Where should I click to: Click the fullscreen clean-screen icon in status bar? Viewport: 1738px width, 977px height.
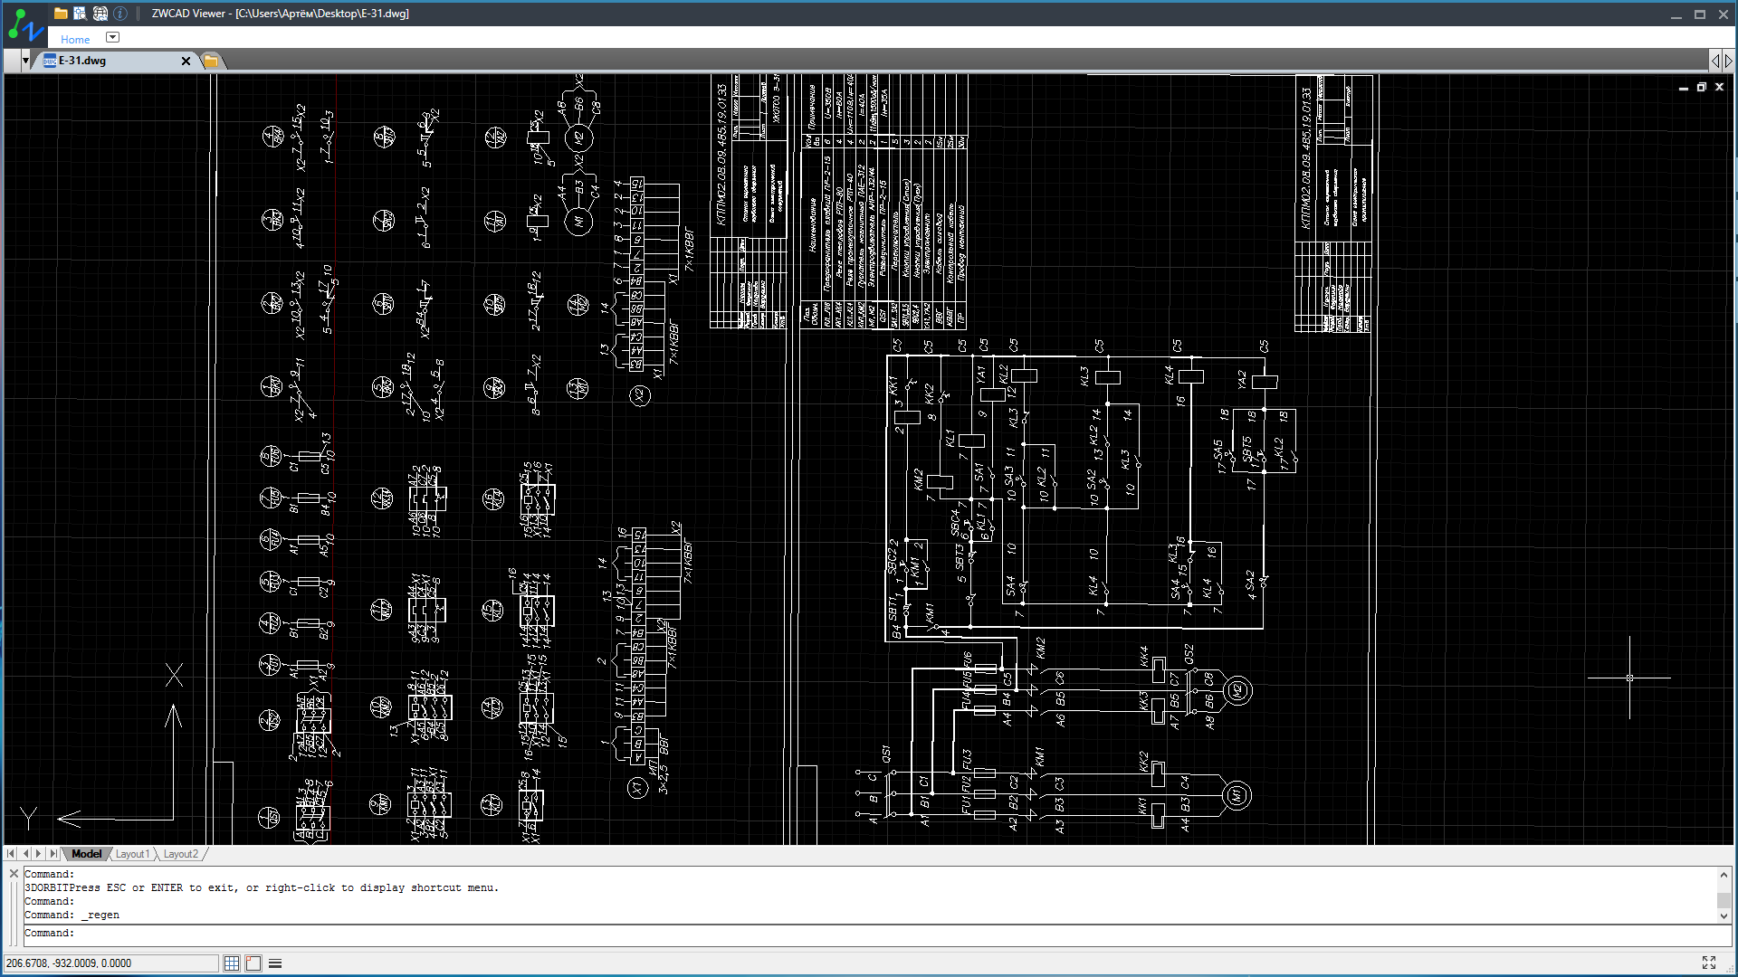click(x=1709, y=963)
